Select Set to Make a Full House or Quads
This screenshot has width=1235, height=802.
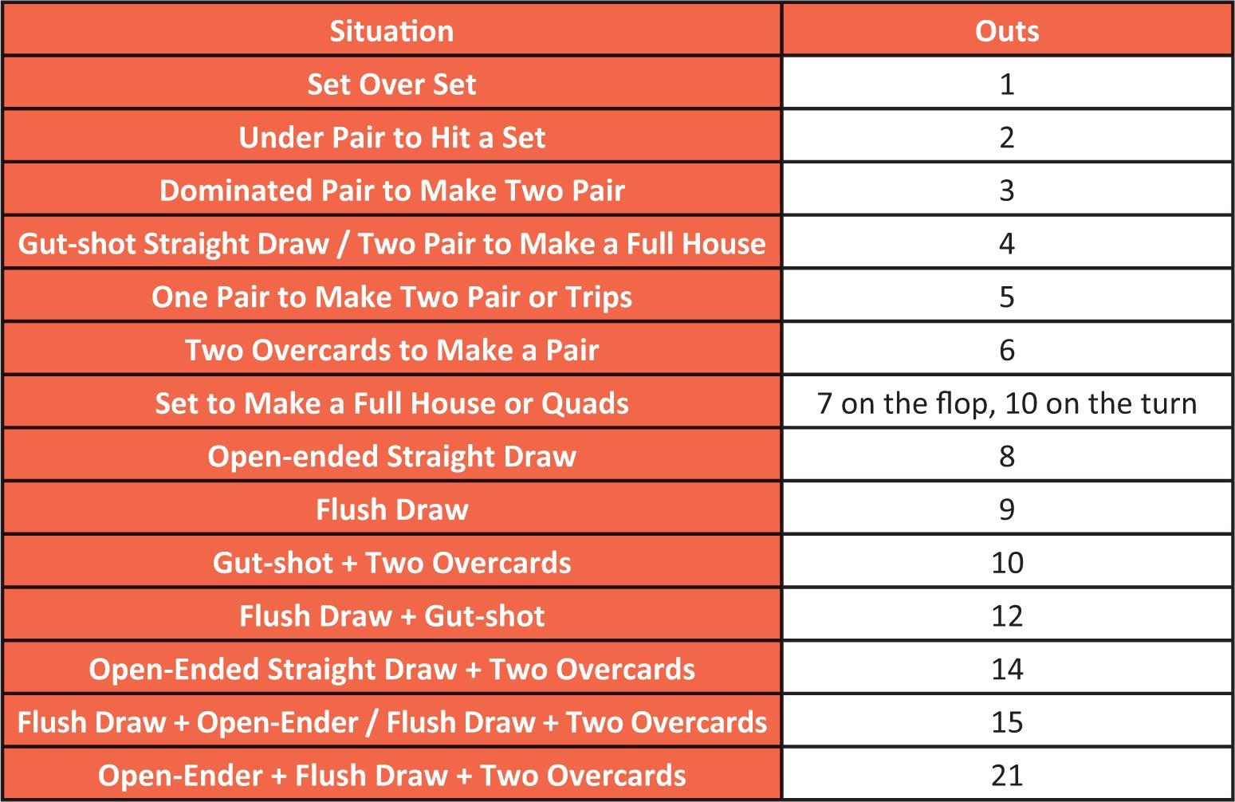(391, 403)
